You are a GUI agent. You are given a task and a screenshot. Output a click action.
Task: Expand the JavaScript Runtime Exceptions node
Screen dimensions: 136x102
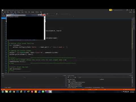[68, 85]
